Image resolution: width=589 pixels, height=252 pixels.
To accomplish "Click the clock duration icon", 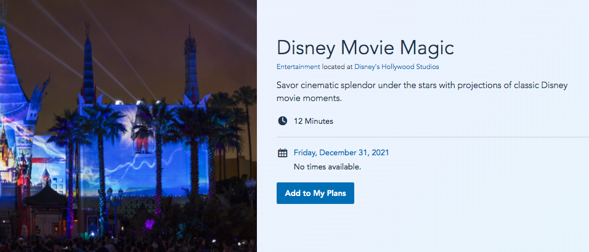I will coord(282,121).
